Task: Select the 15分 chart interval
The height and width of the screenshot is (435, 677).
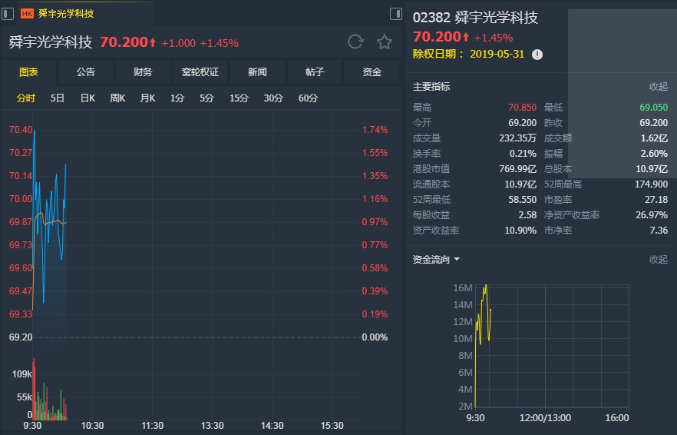Action: click(239, 98)
